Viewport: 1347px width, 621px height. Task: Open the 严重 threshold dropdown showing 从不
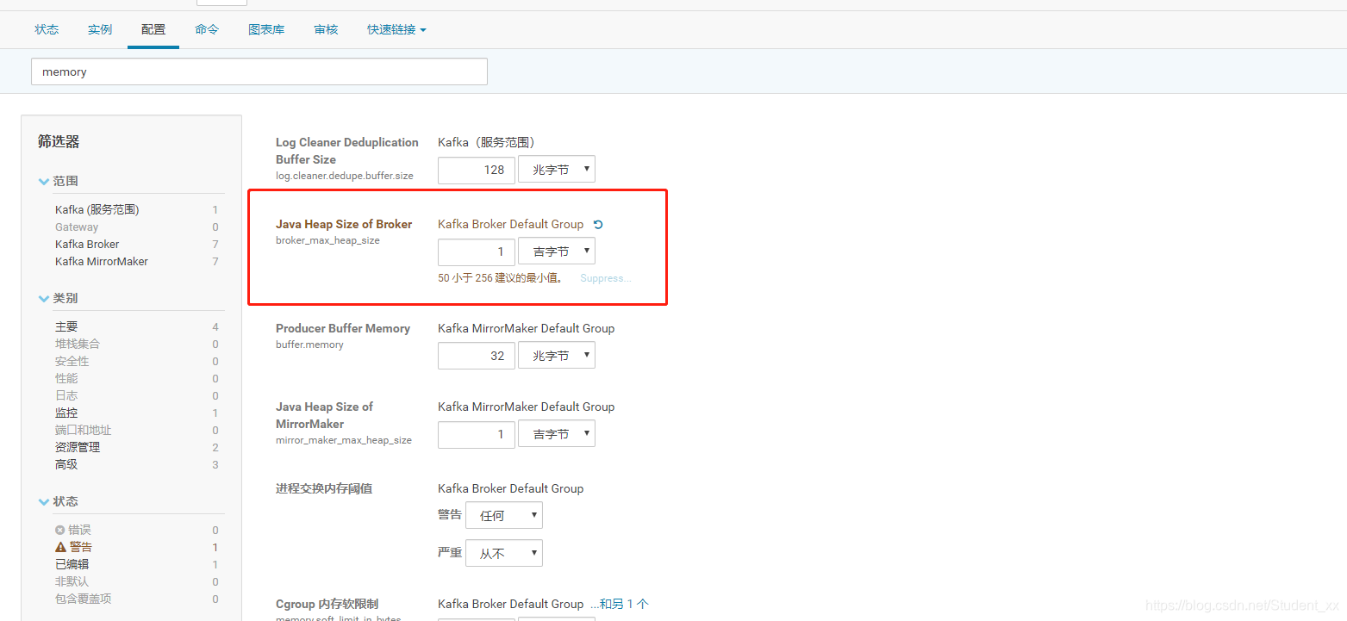[504, 554]
